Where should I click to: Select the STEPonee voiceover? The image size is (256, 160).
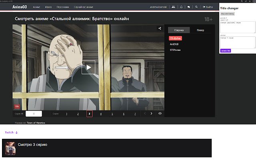coord(175,50)
